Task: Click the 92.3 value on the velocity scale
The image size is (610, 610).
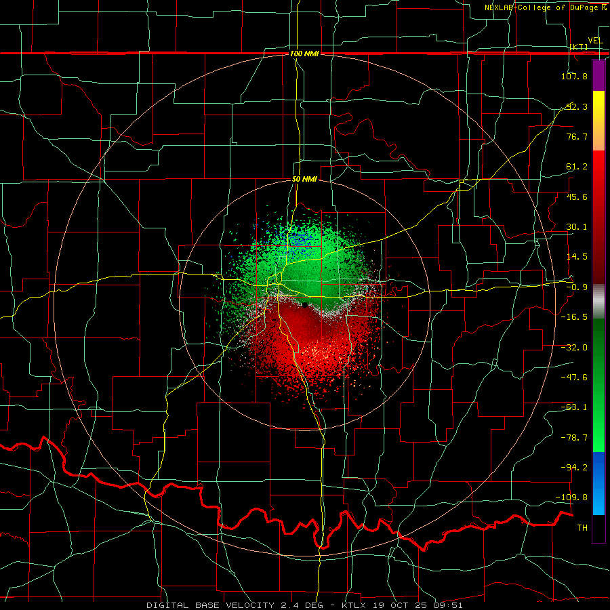Action: point(577,106)
